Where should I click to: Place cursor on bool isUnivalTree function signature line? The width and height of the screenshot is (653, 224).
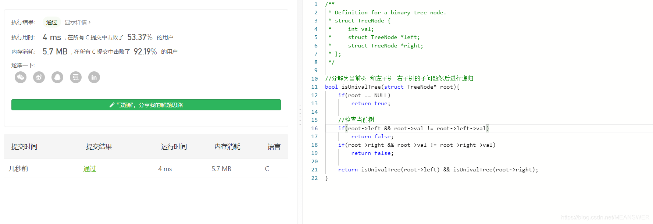coord(392,87)
